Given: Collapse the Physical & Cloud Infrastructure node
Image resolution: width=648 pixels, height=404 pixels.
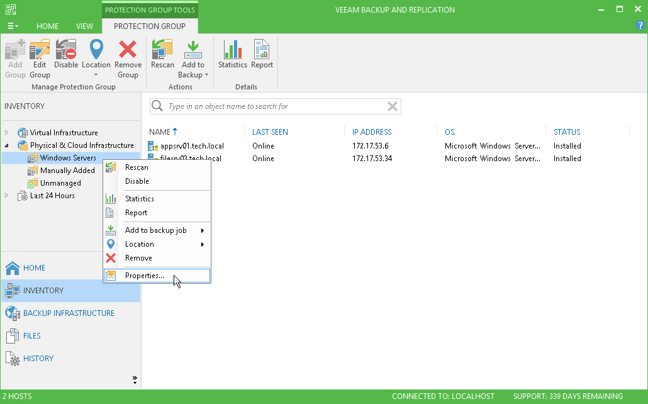Looking at the screenshot, I should tap(7, 145).
